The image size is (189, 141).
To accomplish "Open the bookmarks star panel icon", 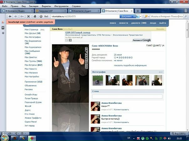I will tap(3, 27).
